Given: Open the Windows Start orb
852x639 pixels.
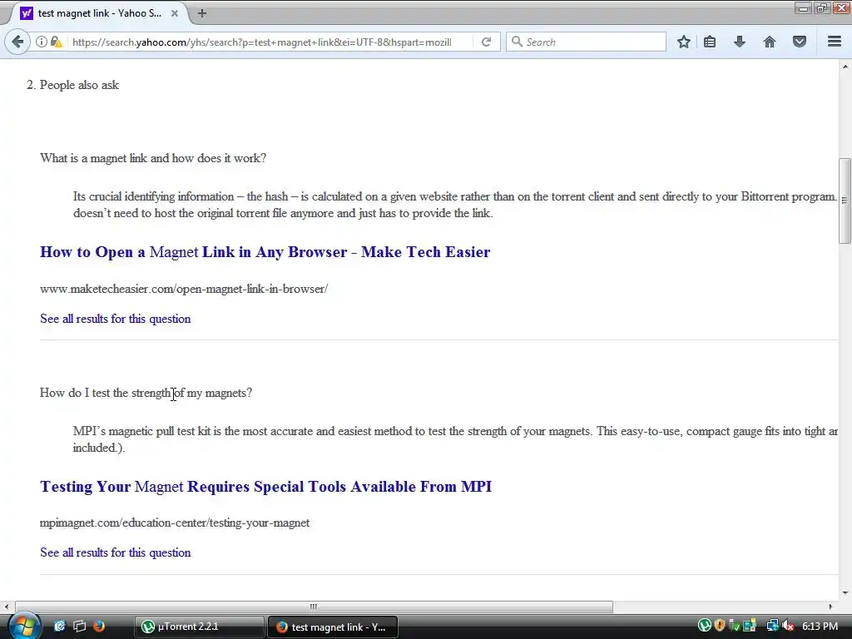Looking at the screenshot, I should 23,626.
